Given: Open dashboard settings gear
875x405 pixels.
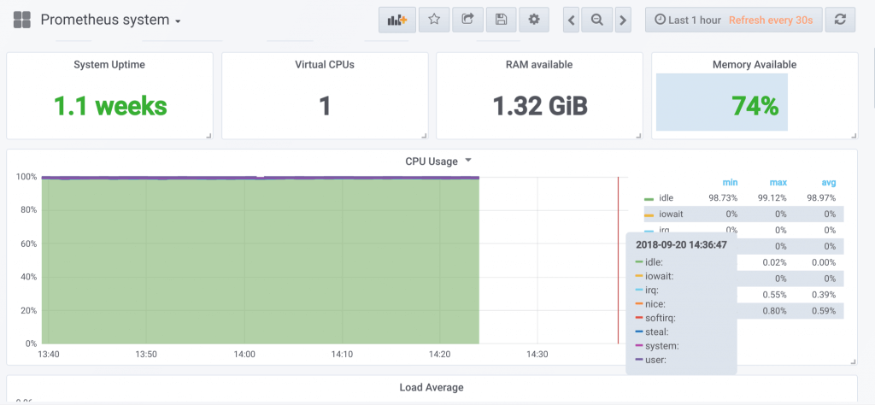Looking at the screenshot, I should pos(534,20).
